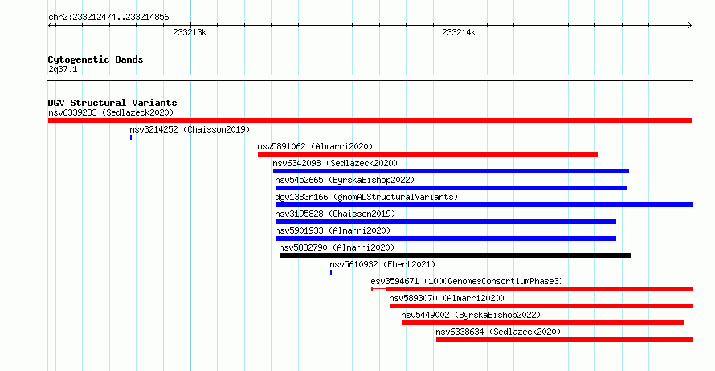Image resolution: width=715 pixels, height=371 pixels.
Task: Click the red nsv6338634 variant bar
Action: [x=564, y=340]
